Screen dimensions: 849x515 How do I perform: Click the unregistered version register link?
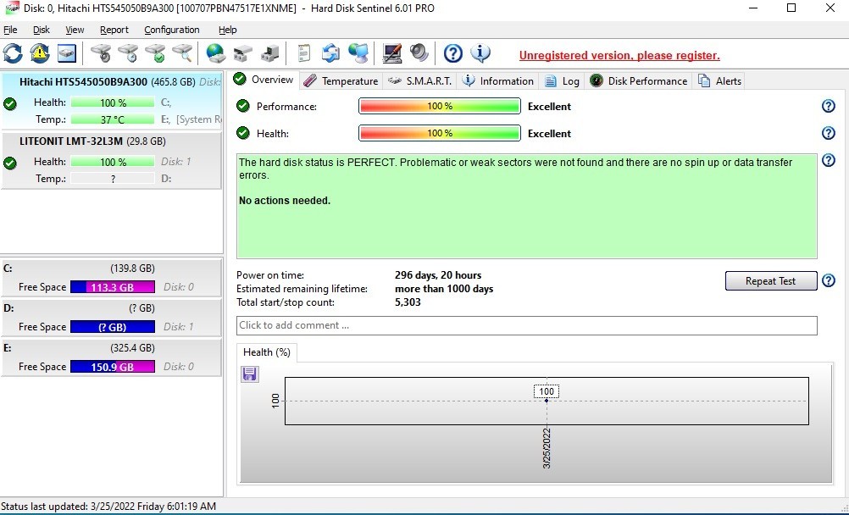(x=619, y=56)
